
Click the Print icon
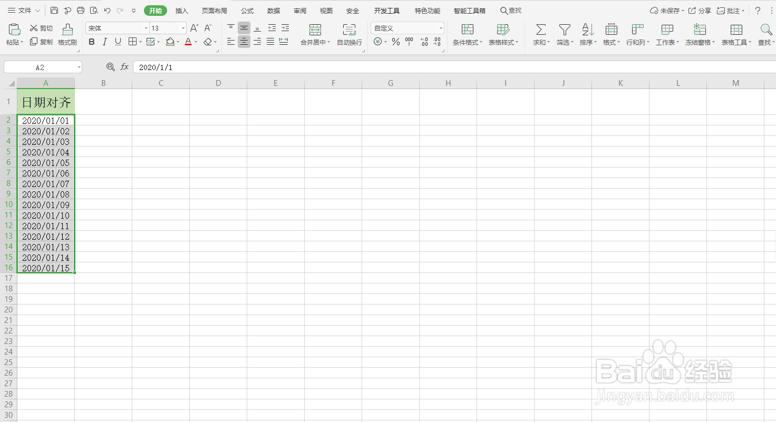tap(81, 11)
